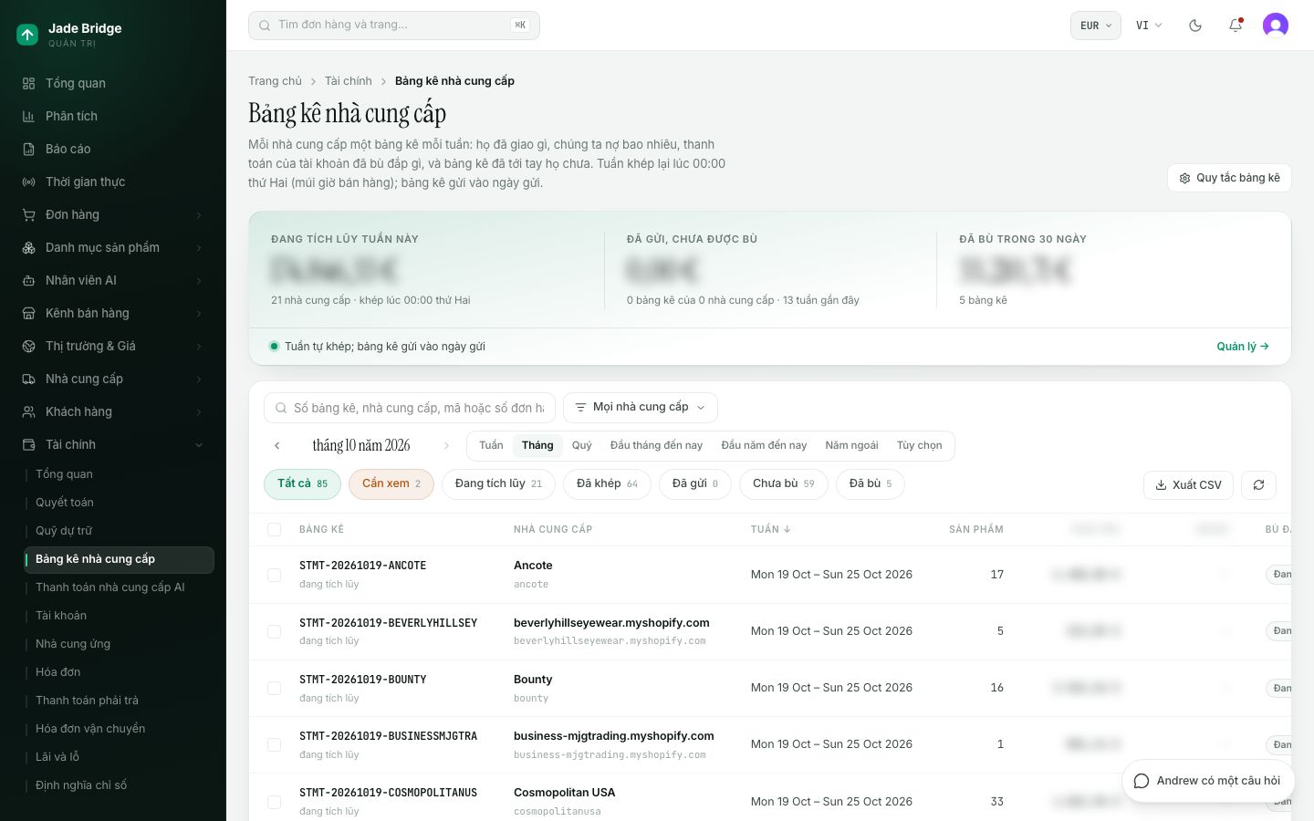1314x821 pixels.
Task: Click the Khách hàng people icon
Action: click(28, 411)
